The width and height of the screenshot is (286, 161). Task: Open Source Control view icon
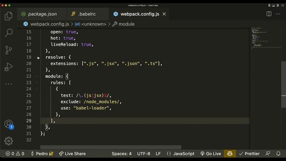8,50
